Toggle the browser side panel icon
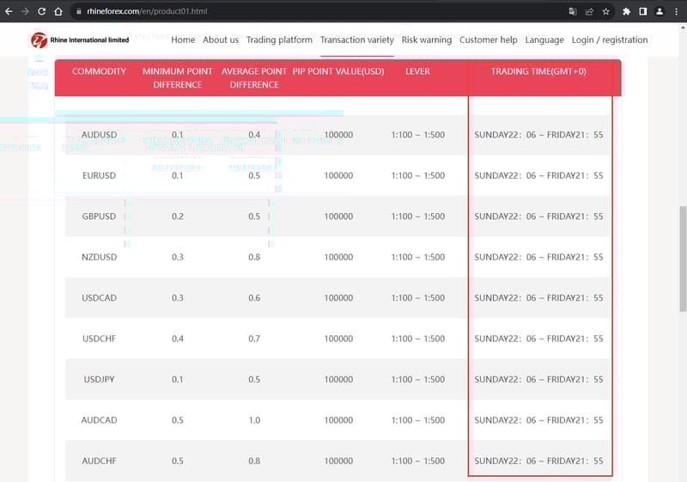The image size is (687, 482). [x=642, y=11]
